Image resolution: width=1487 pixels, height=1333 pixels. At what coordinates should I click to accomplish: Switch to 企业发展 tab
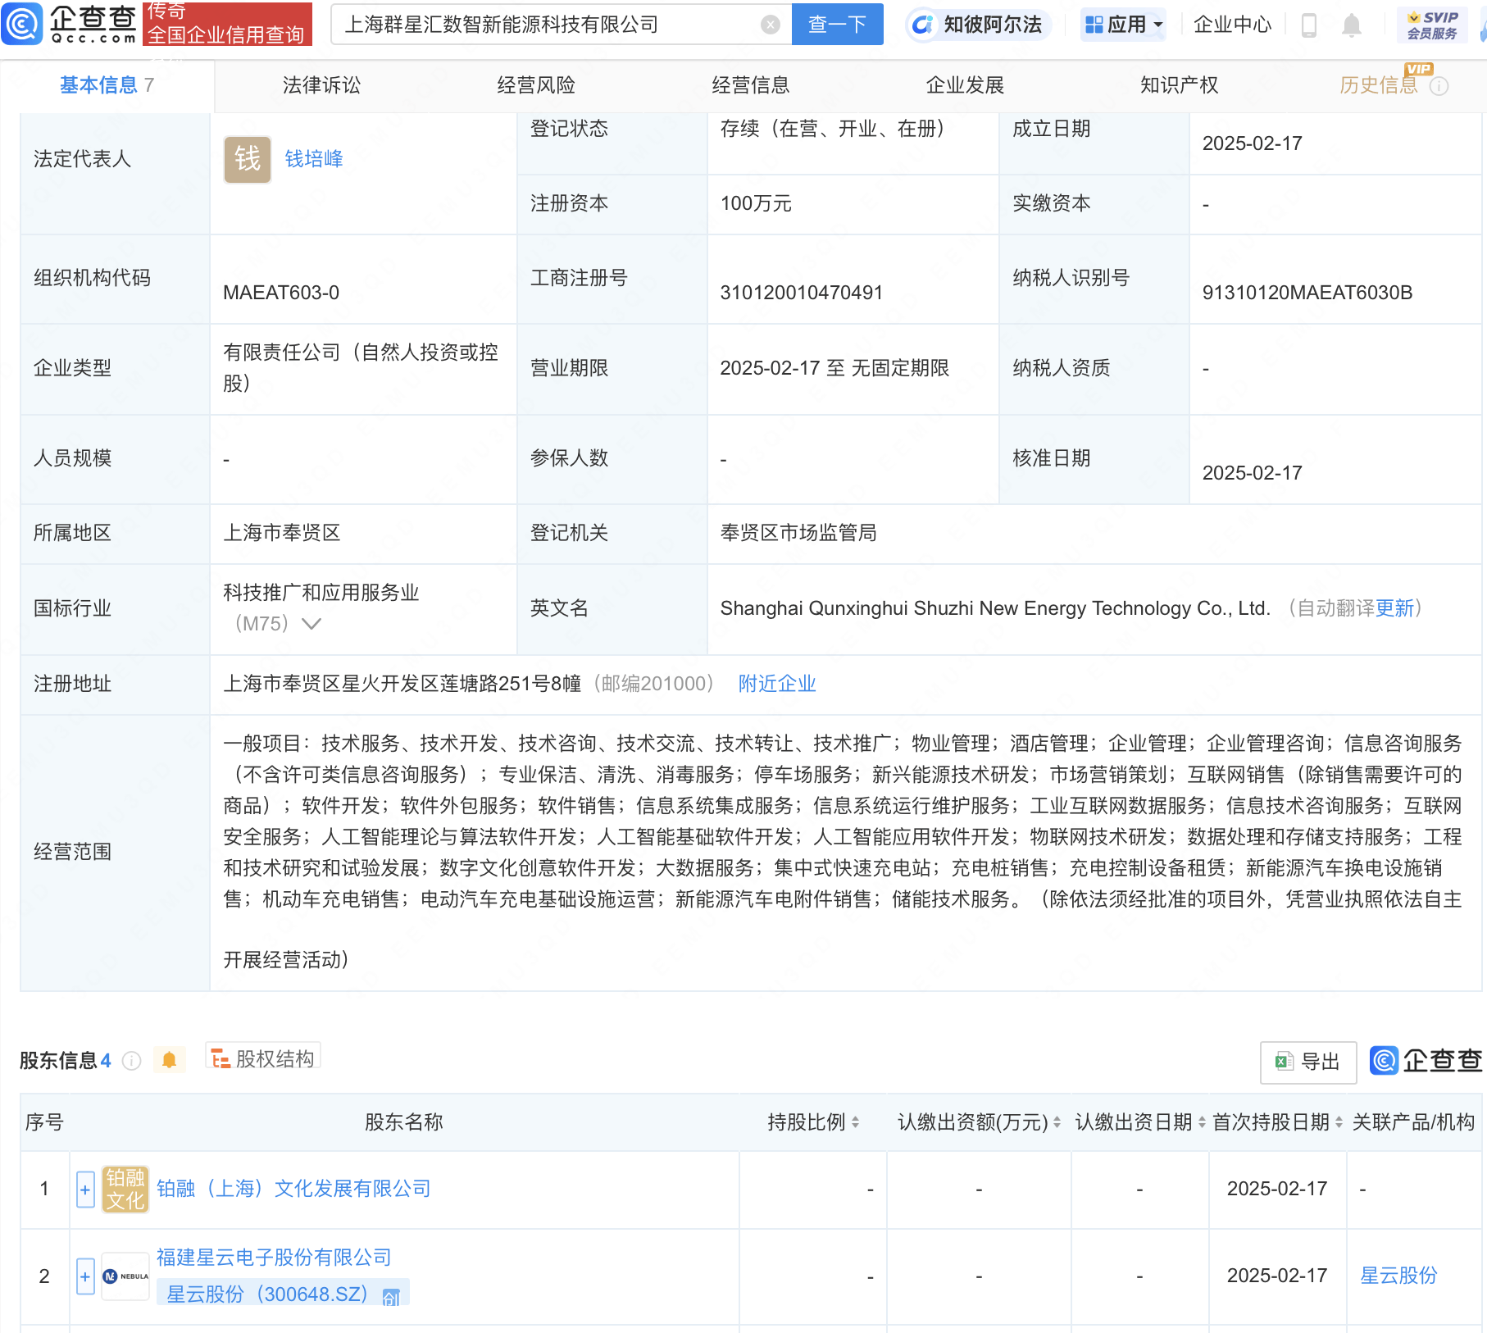pos(965,85)
